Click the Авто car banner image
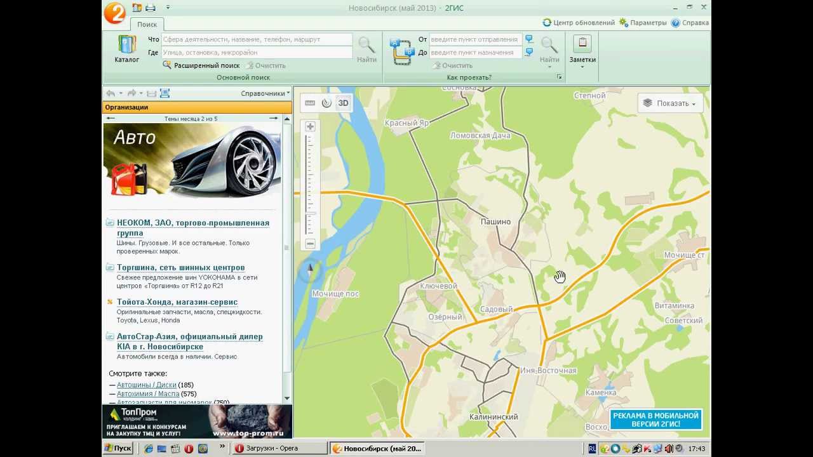Screen dimensions: 813x457 [x=192, y=161]
